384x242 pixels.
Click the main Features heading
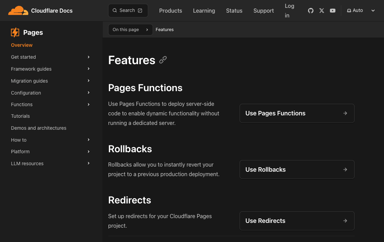coord(132,60)
